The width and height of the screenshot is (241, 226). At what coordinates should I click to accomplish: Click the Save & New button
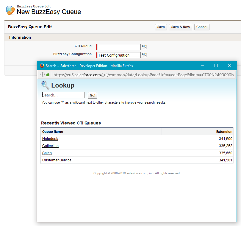pos(180,27)
